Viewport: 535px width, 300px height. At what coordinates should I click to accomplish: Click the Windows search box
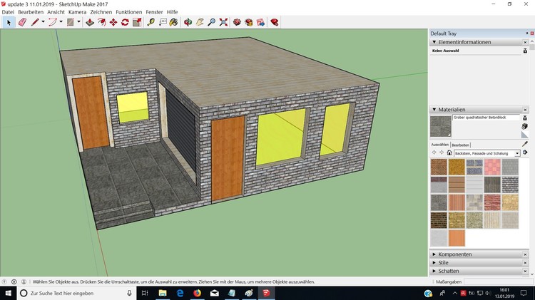click(76, 293)
